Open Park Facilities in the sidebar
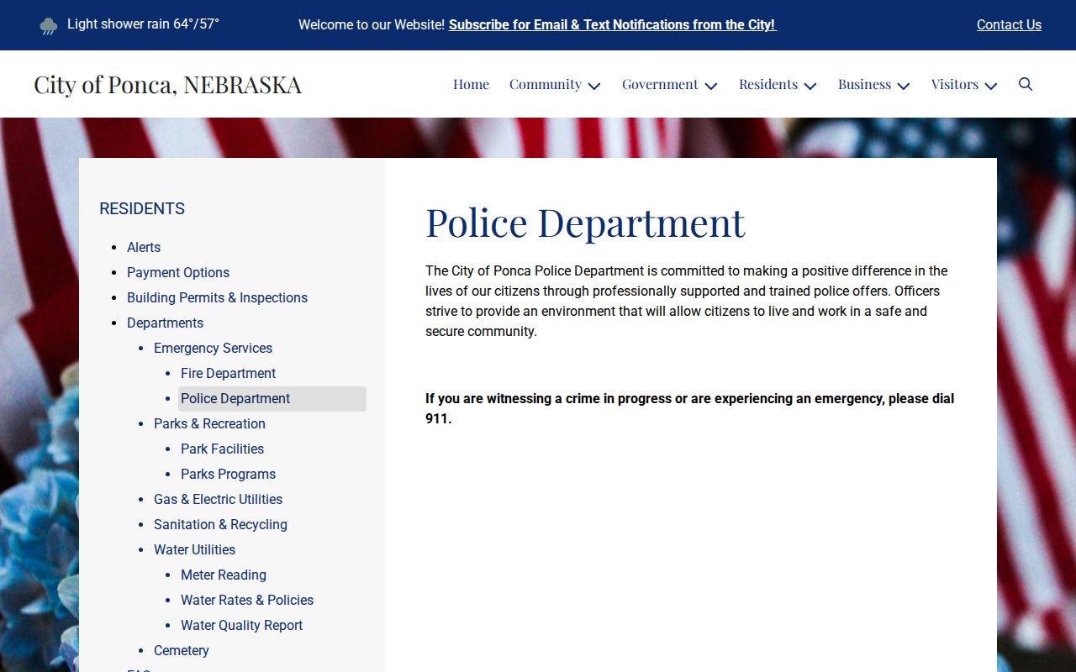Viewport: 1076px width, 672px height. [222, 449]
